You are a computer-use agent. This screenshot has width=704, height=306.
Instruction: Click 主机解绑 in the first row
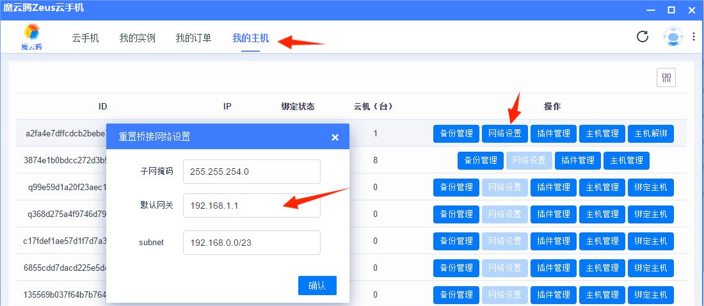[x=650, y=134]
